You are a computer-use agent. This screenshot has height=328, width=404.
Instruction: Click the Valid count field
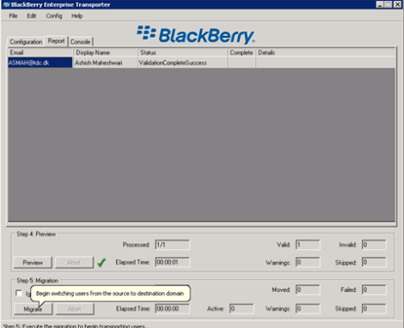(x=308, y=245)
